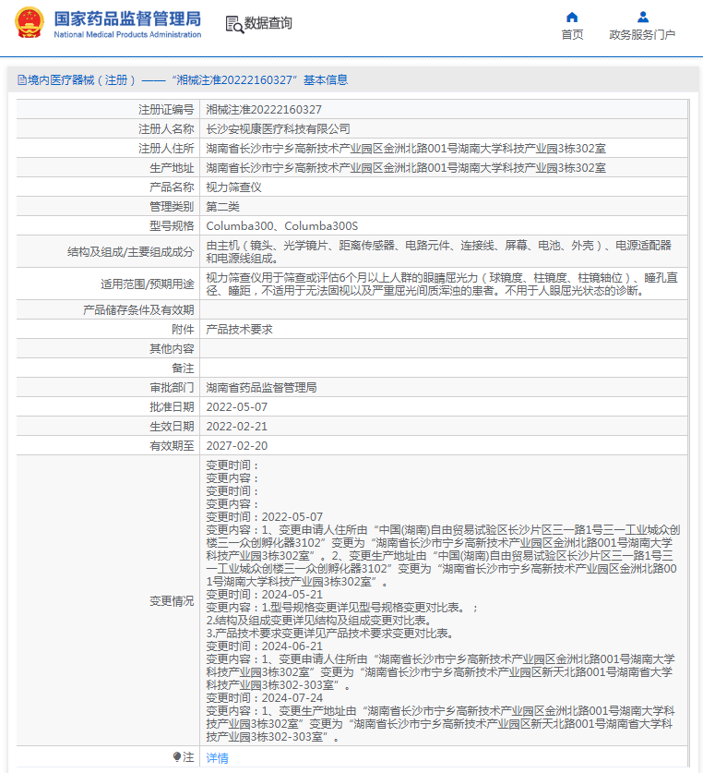The width and height of the screenshot is (703, 773).
Task: Click the 政务服务门户 person icon
Action: click(x=642, y=18)
